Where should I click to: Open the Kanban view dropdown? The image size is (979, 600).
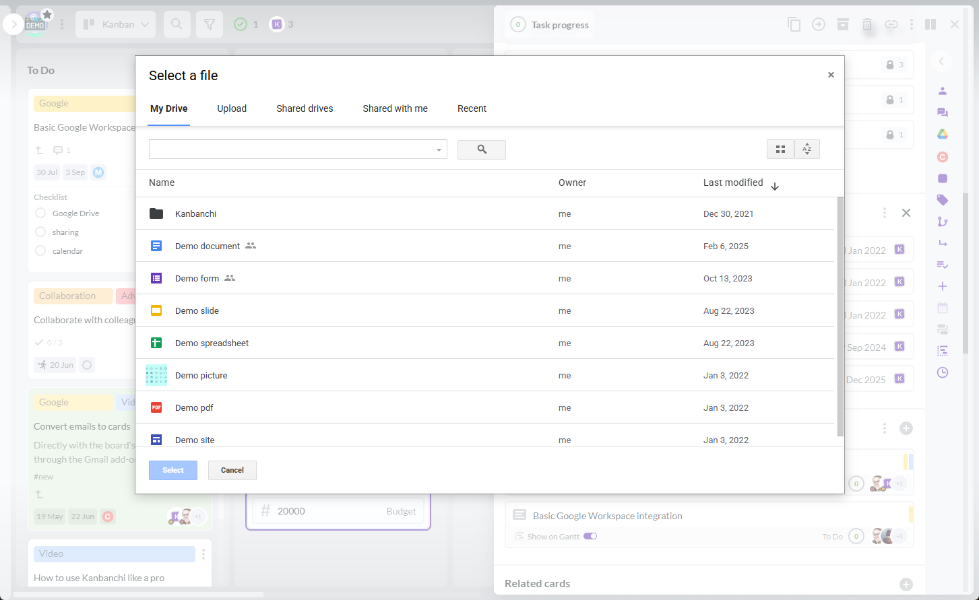[x=116, y=24]
